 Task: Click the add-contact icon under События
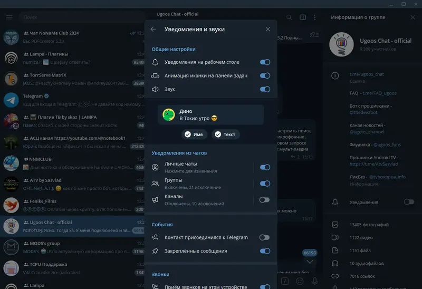pos(155,238)
